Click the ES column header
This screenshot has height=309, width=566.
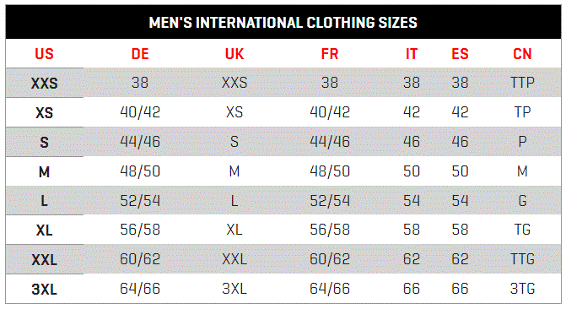[460, 54]
